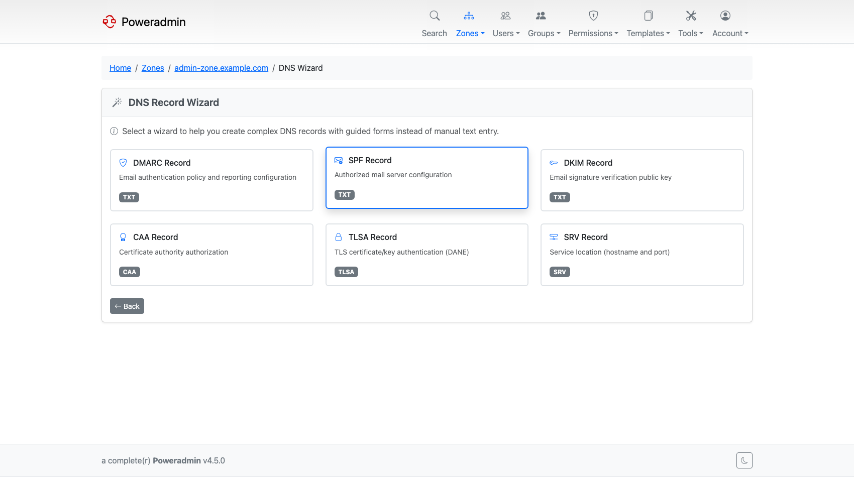The height and width of the screenshot is (477, 854).
Task: Open the Users dropdown menu
Action: coord(506,33)
